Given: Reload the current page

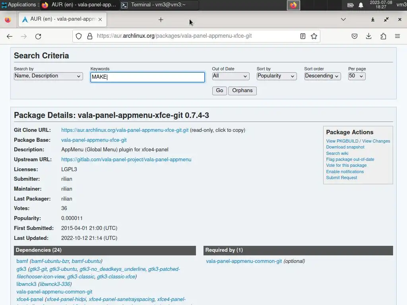Looking at the screenshot, I should [x=38, y=36].
